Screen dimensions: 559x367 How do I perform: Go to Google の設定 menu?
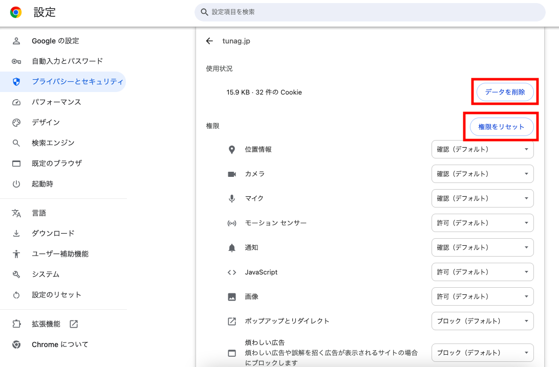(55, 41)
